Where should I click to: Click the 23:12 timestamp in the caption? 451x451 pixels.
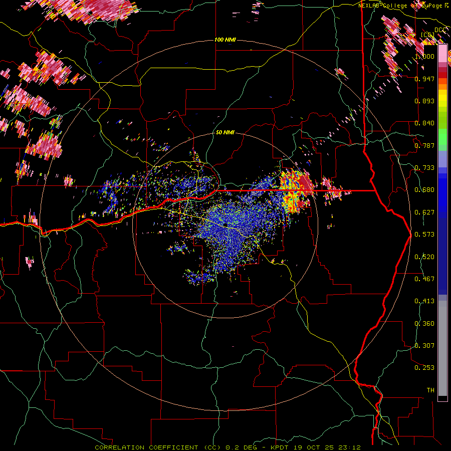(x=349, y=447)
